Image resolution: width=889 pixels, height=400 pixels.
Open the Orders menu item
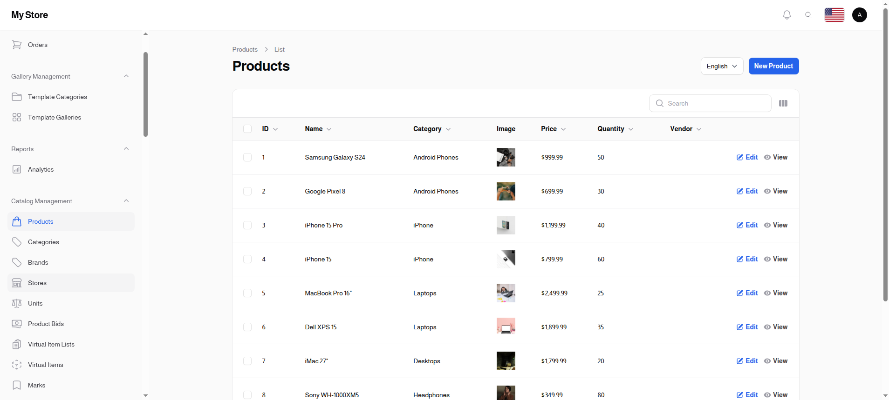pos(71,45)
